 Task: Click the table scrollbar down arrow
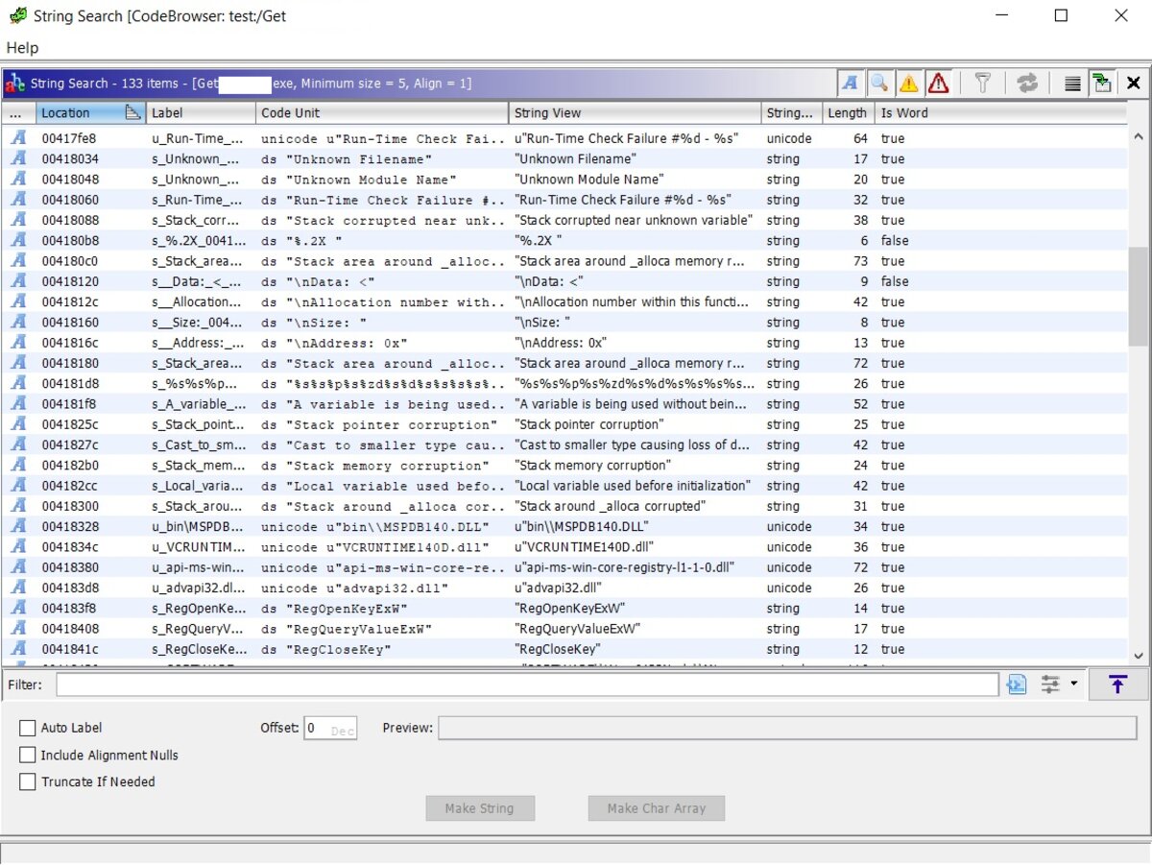tap(1138, 656)
